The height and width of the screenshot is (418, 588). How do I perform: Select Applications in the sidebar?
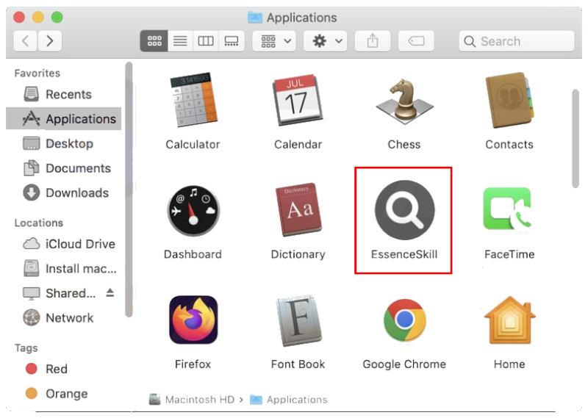[x=63, y=118]
